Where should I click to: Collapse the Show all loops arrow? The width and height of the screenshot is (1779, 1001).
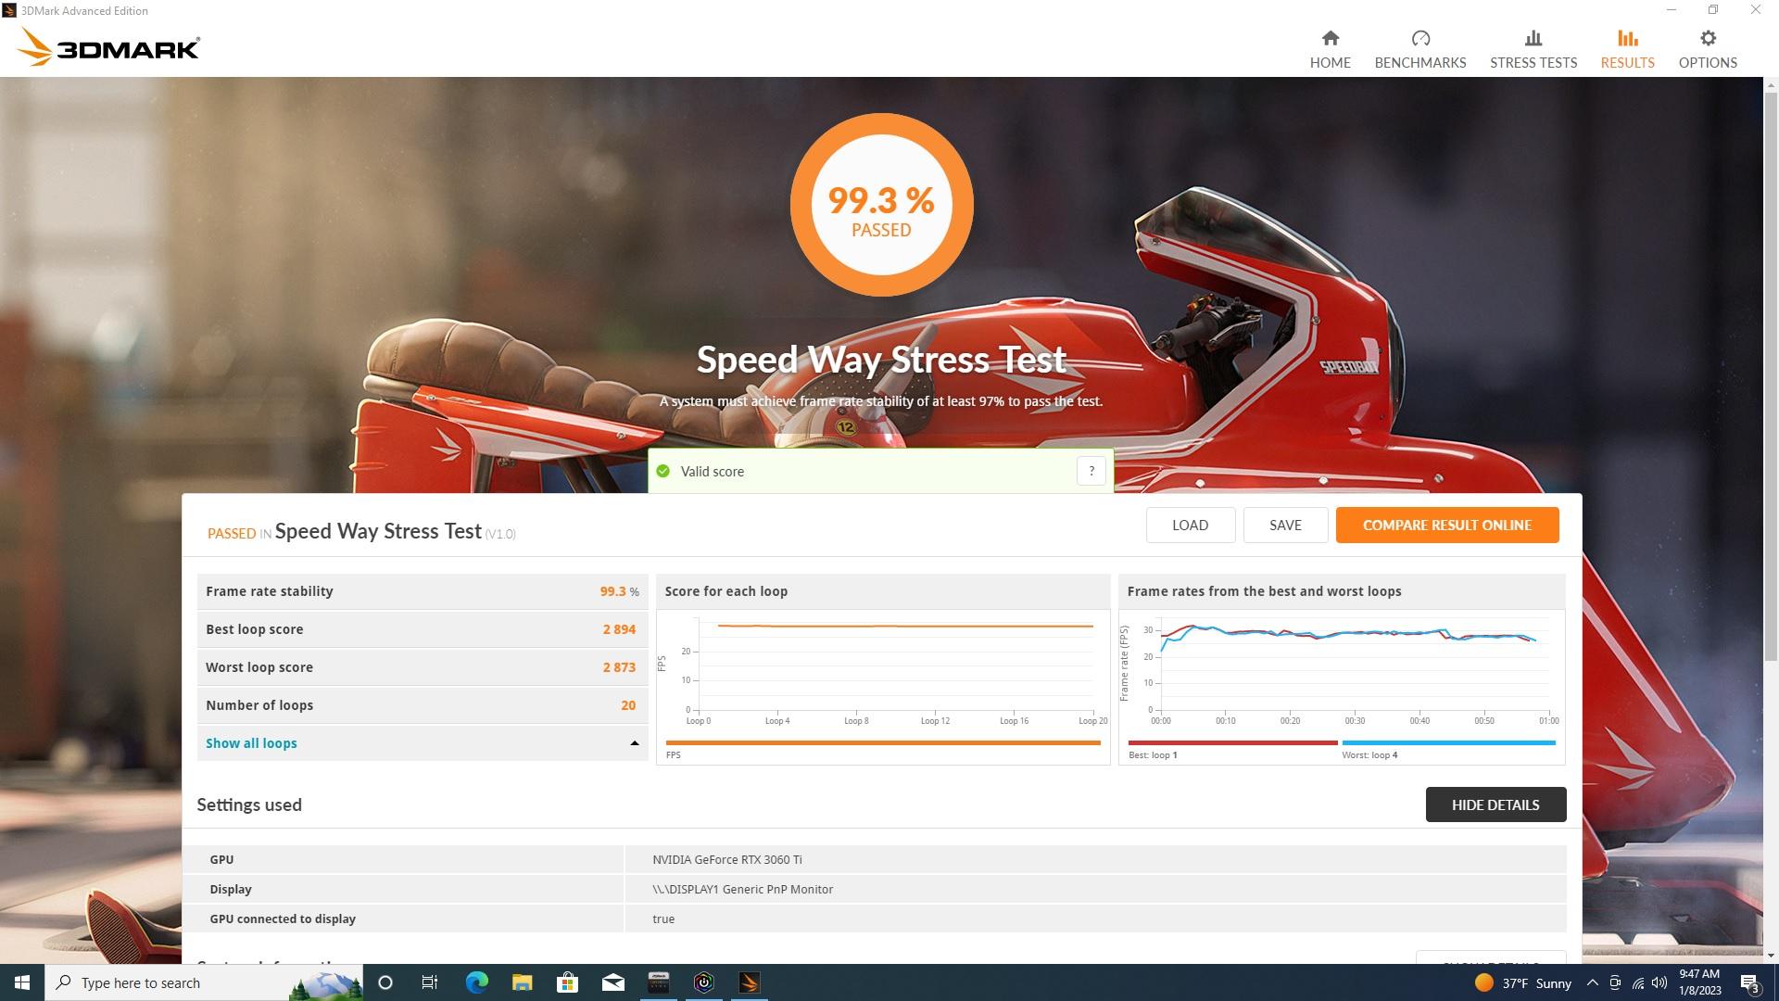635,743
